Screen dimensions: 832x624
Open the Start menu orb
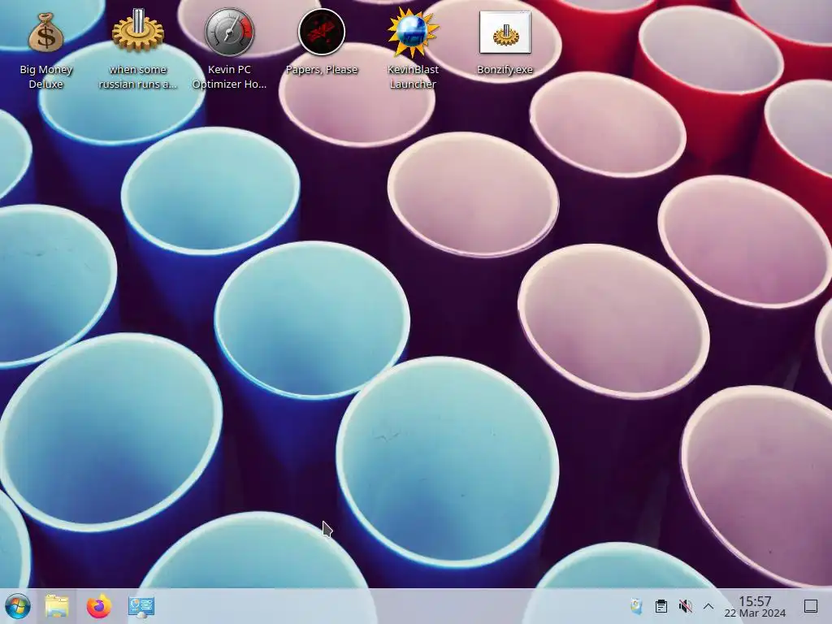tap(18, 606)
